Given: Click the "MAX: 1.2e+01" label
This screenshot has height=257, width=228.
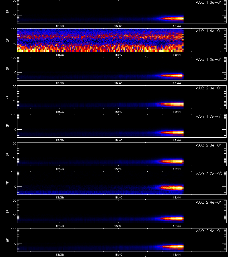Looking at the screenshot, I should [209, 59].
